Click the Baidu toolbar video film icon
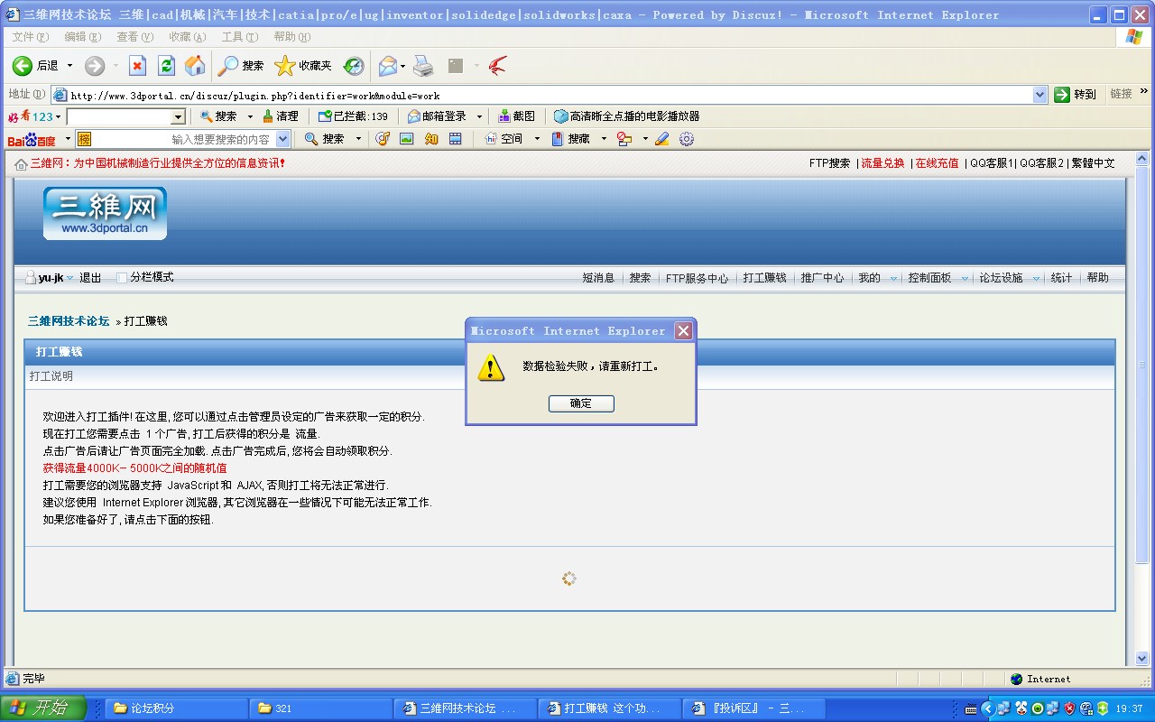The height and width of the screenshot is (722, 1155). (x=456, y=139)
